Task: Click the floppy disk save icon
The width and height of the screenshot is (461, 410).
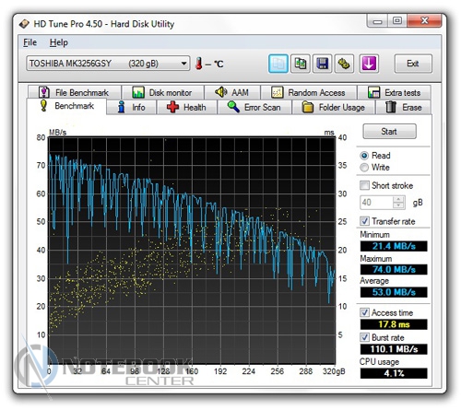Action: pos(322,64)
